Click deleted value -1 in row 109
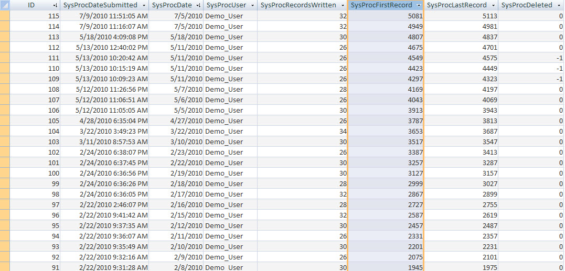This screenshot has height=271, width=565. (531, 79)
